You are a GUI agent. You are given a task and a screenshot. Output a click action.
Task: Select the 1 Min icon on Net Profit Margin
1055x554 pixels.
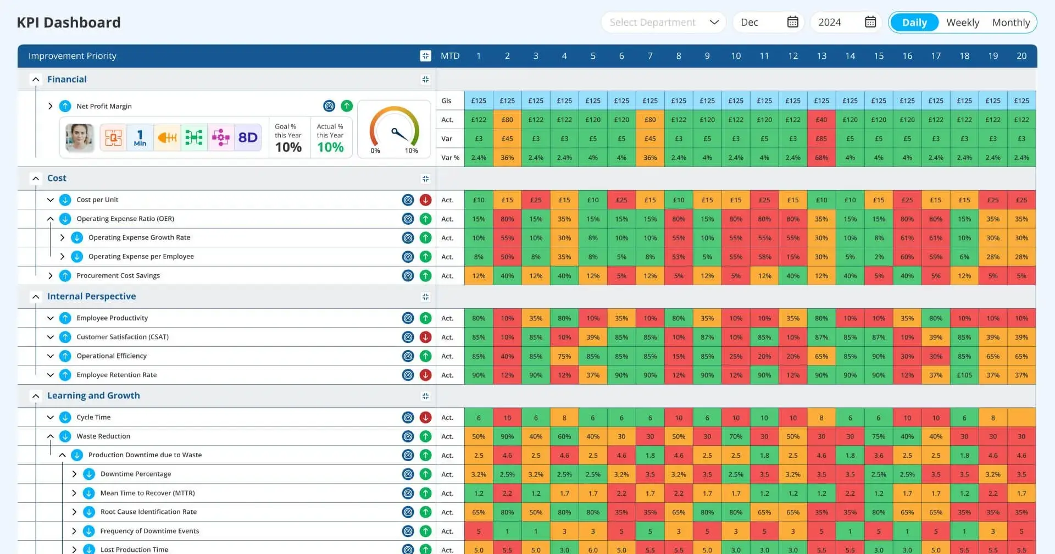tap(140, 137)
